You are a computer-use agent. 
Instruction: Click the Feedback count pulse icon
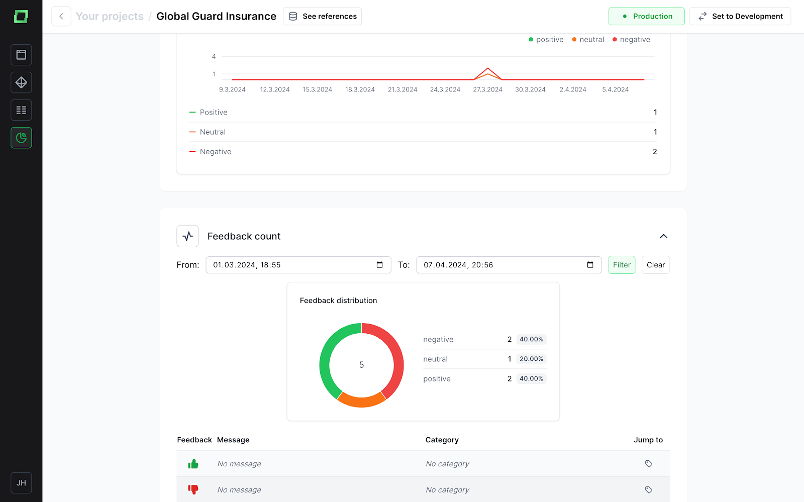188,236
